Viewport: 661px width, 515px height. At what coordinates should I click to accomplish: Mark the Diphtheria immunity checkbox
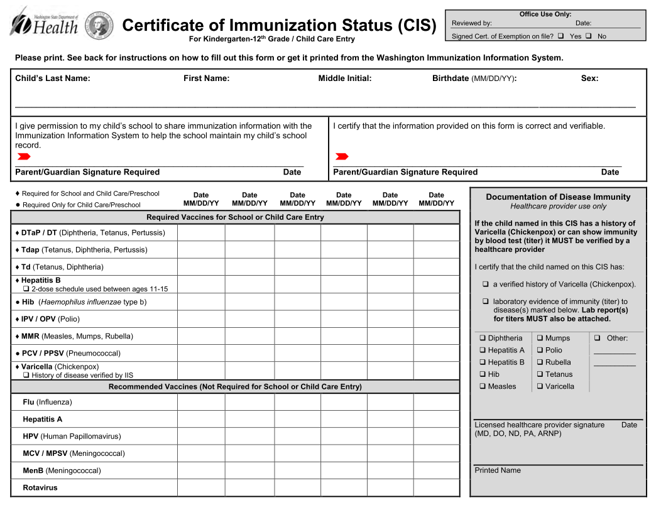(x=483, y=337)
